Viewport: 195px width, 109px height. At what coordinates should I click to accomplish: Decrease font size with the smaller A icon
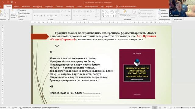point(65,12)
